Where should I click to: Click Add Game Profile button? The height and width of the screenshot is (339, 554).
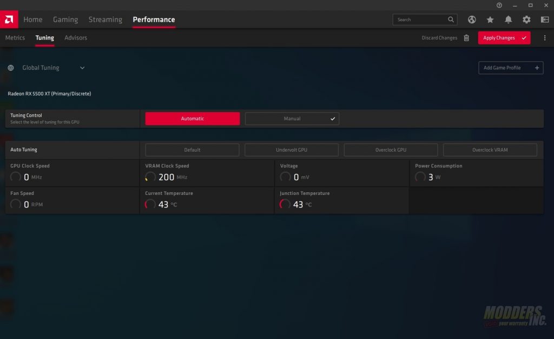coord(511,68)
